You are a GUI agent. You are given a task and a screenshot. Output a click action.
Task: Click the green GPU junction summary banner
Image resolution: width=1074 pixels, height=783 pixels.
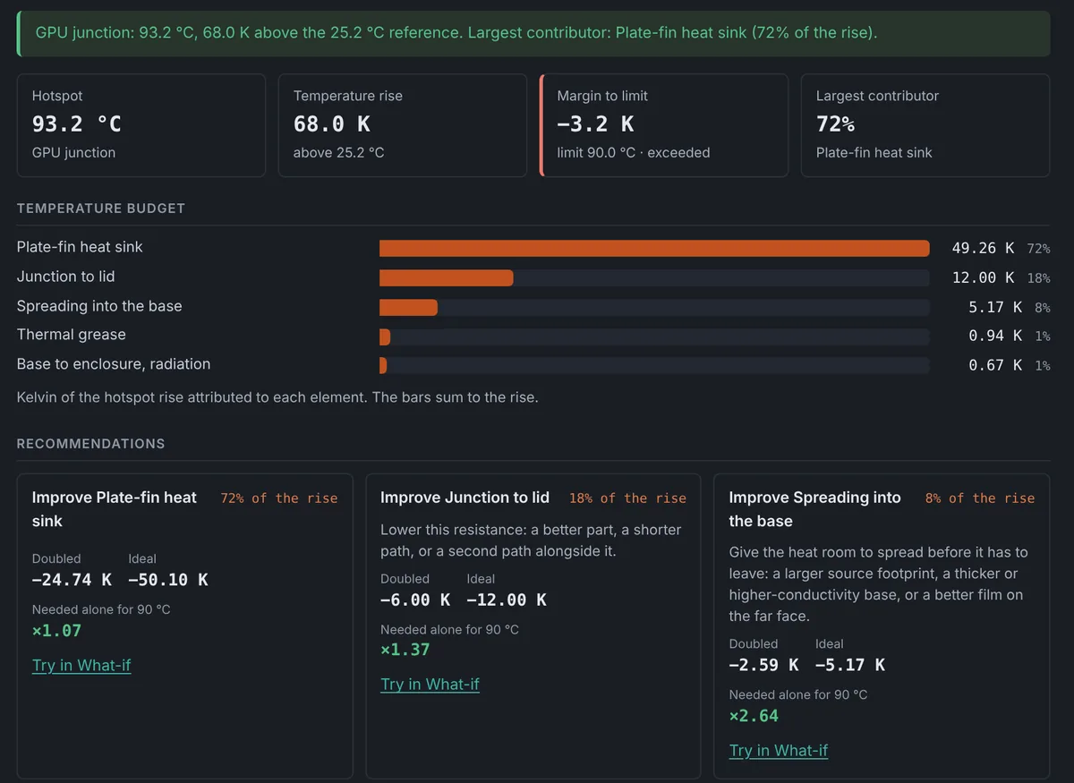point(533,33)
